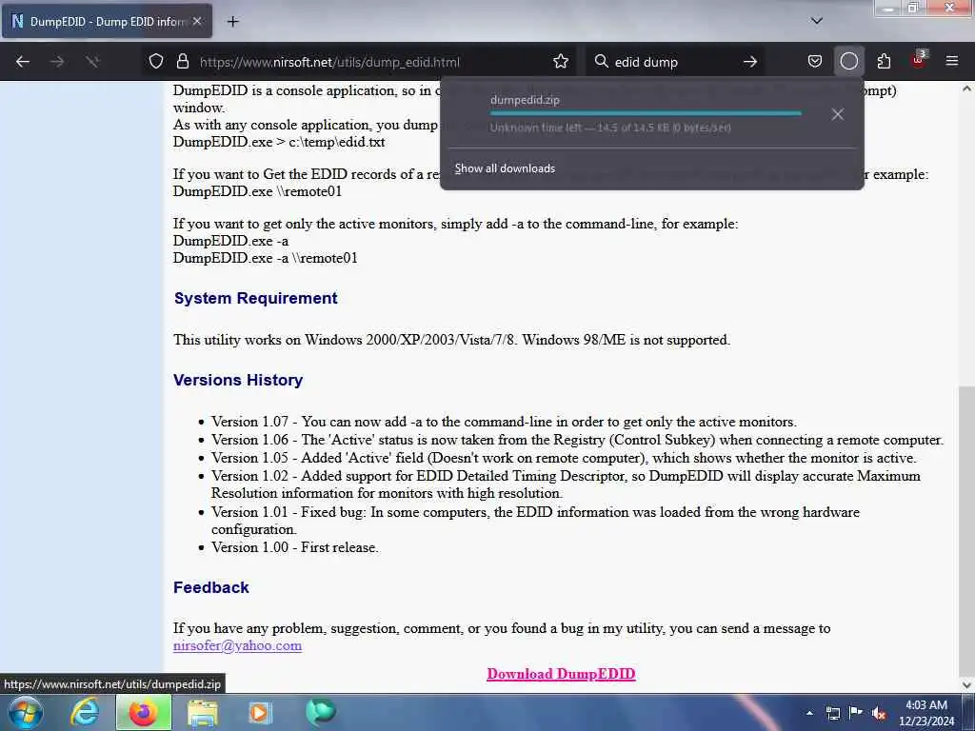This screenshot has height=731, width=975.
Task: Open the Action Center flag icon
Action: tap(856, 712)
